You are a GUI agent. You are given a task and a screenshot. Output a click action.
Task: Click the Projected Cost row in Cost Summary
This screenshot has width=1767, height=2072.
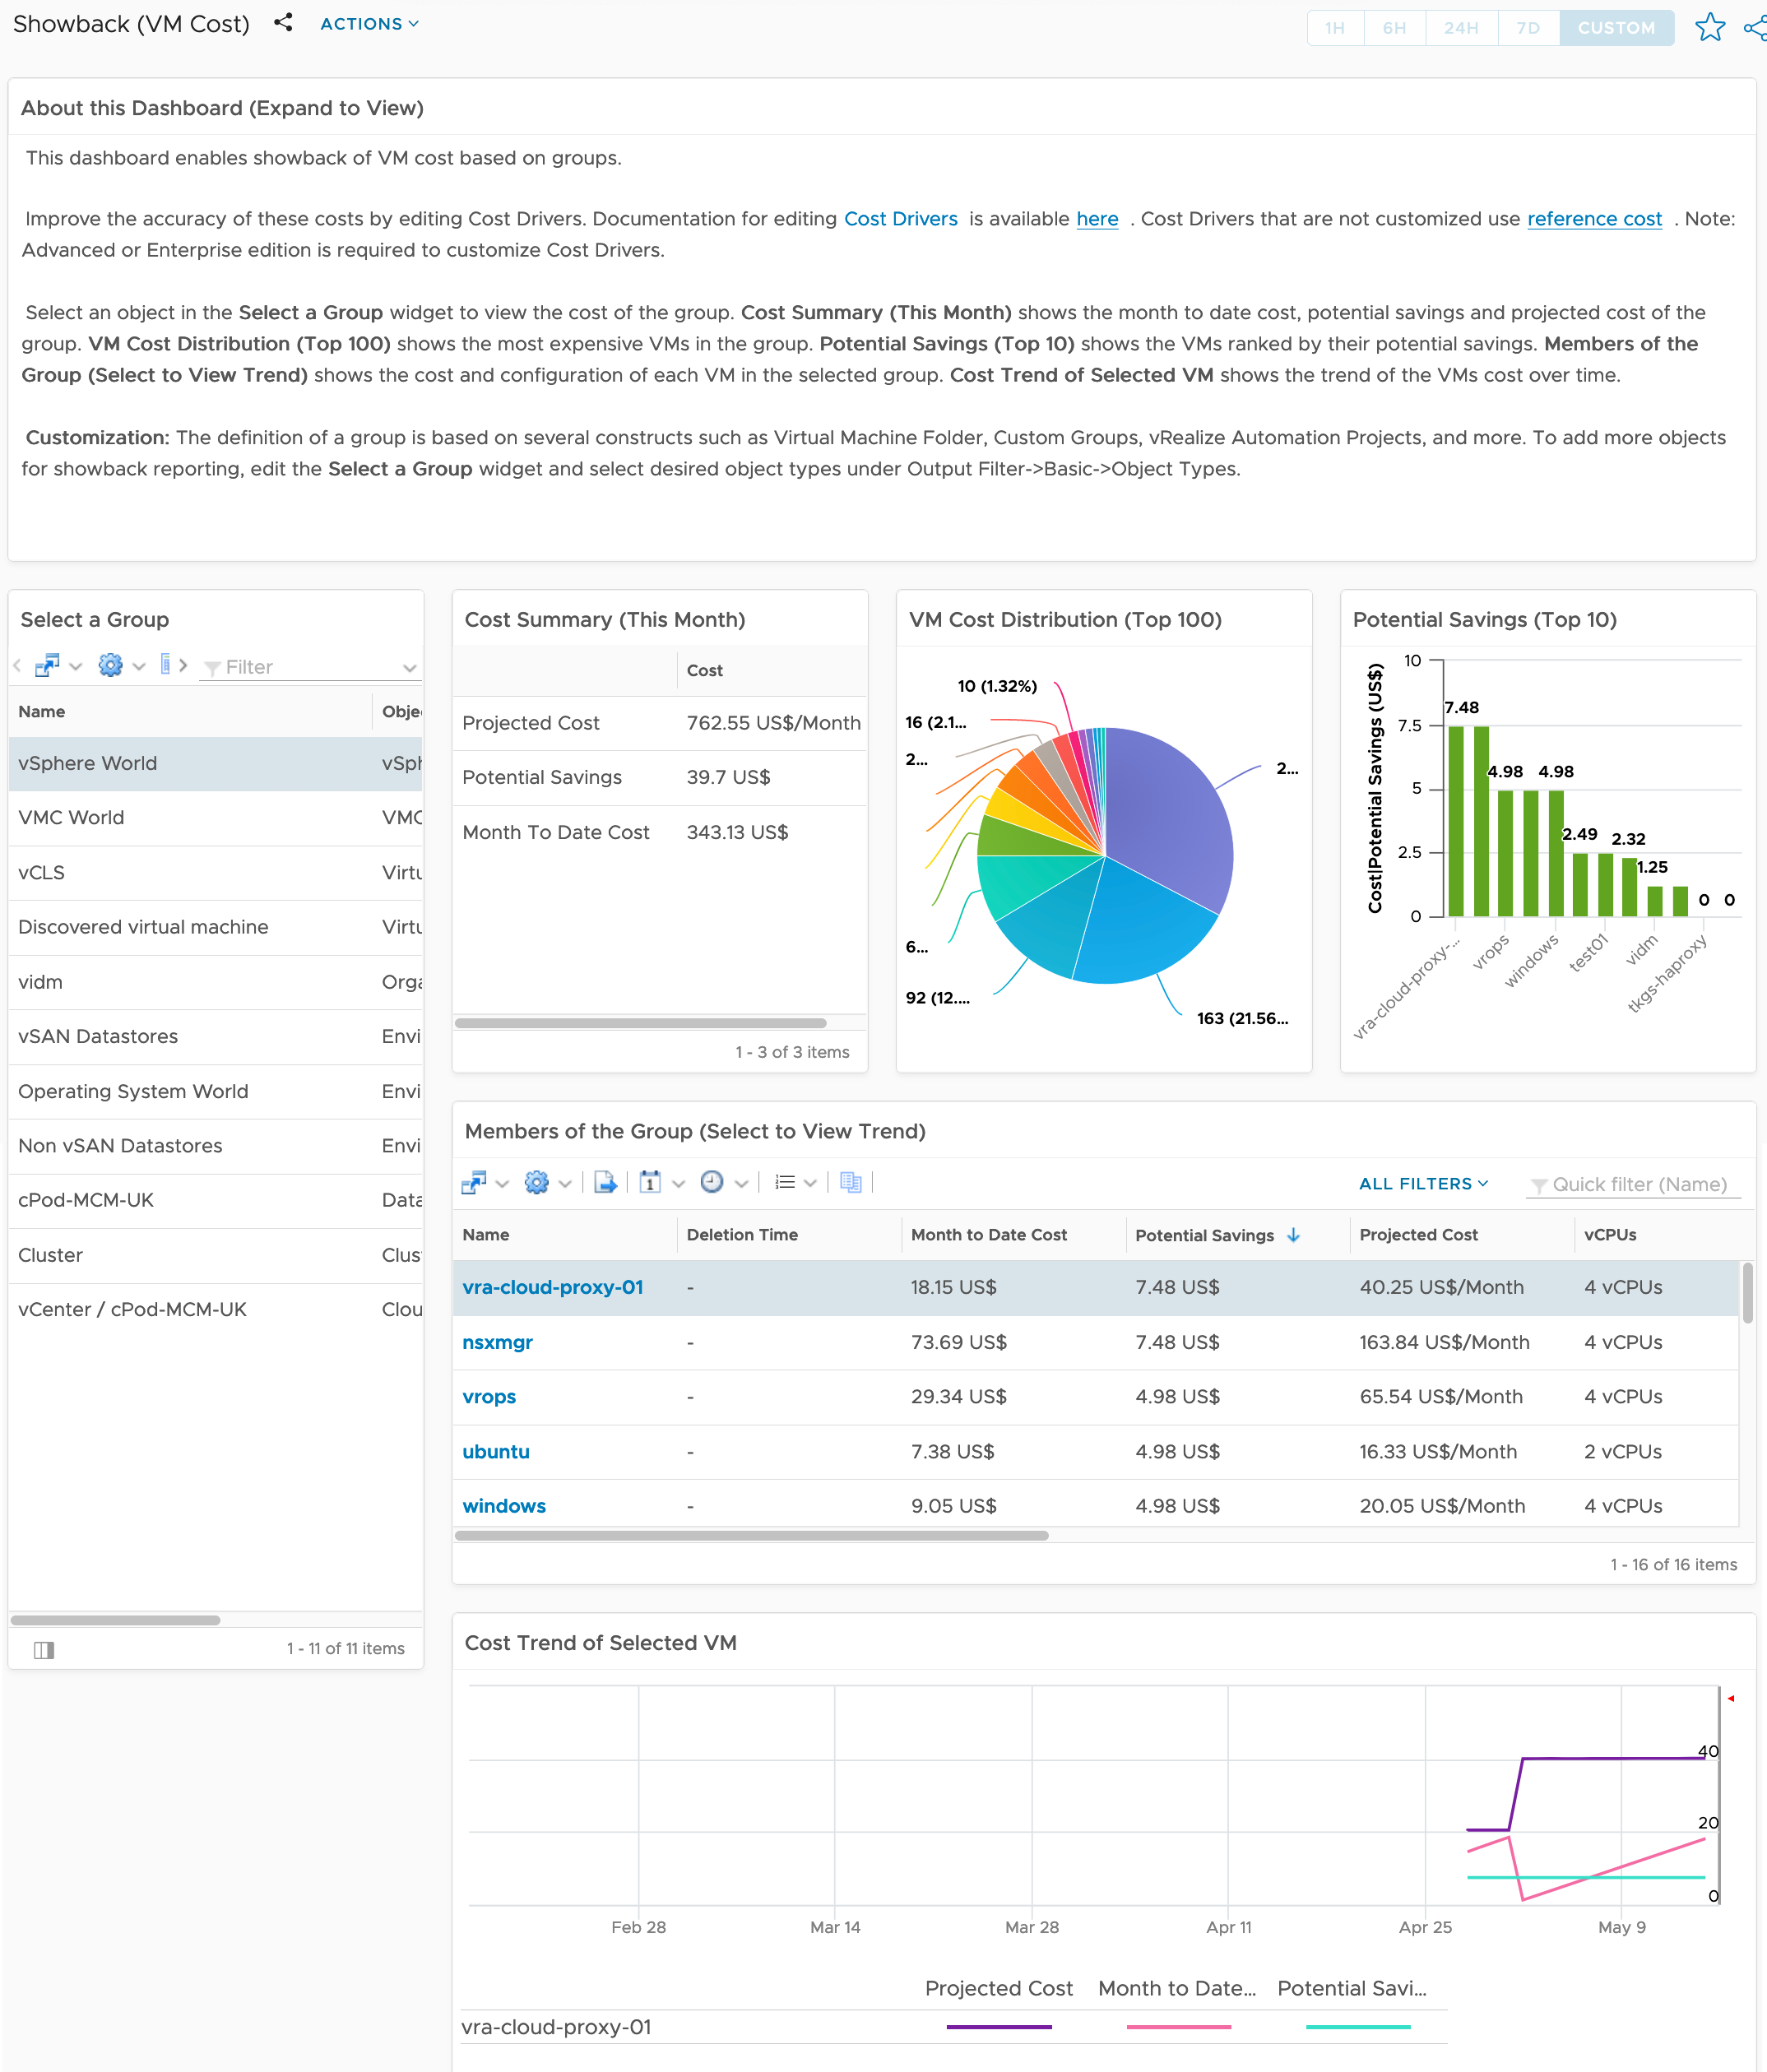pyautogui.click(x=659, y=723)
